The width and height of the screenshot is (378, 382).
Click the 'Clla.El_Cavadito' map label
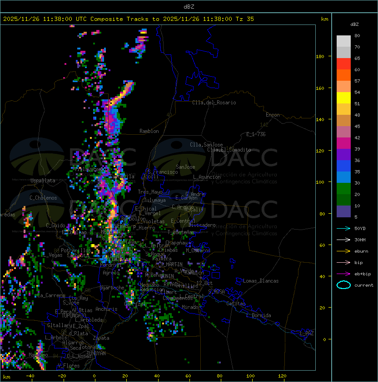coord(229,150)
